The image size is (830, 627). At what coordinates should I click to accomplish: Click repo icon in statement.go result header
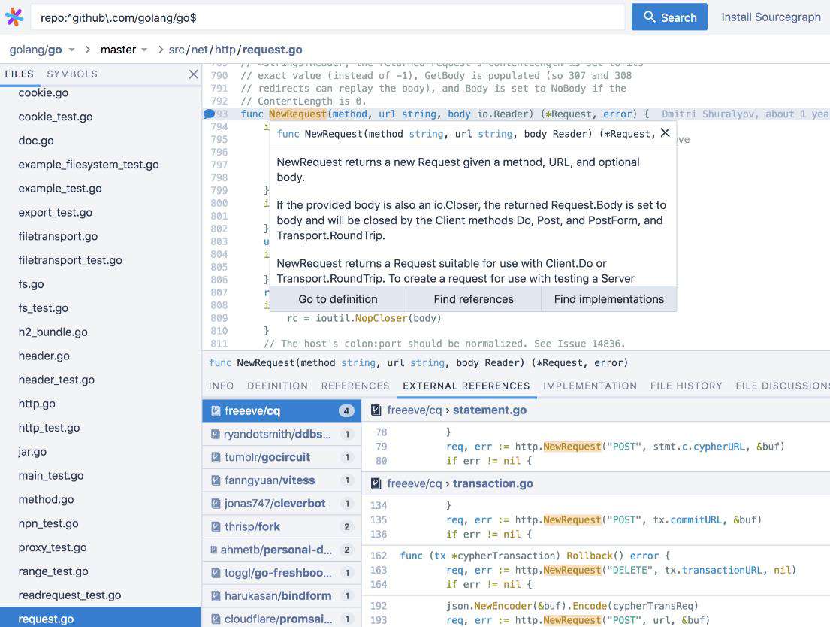pos(376,410)
